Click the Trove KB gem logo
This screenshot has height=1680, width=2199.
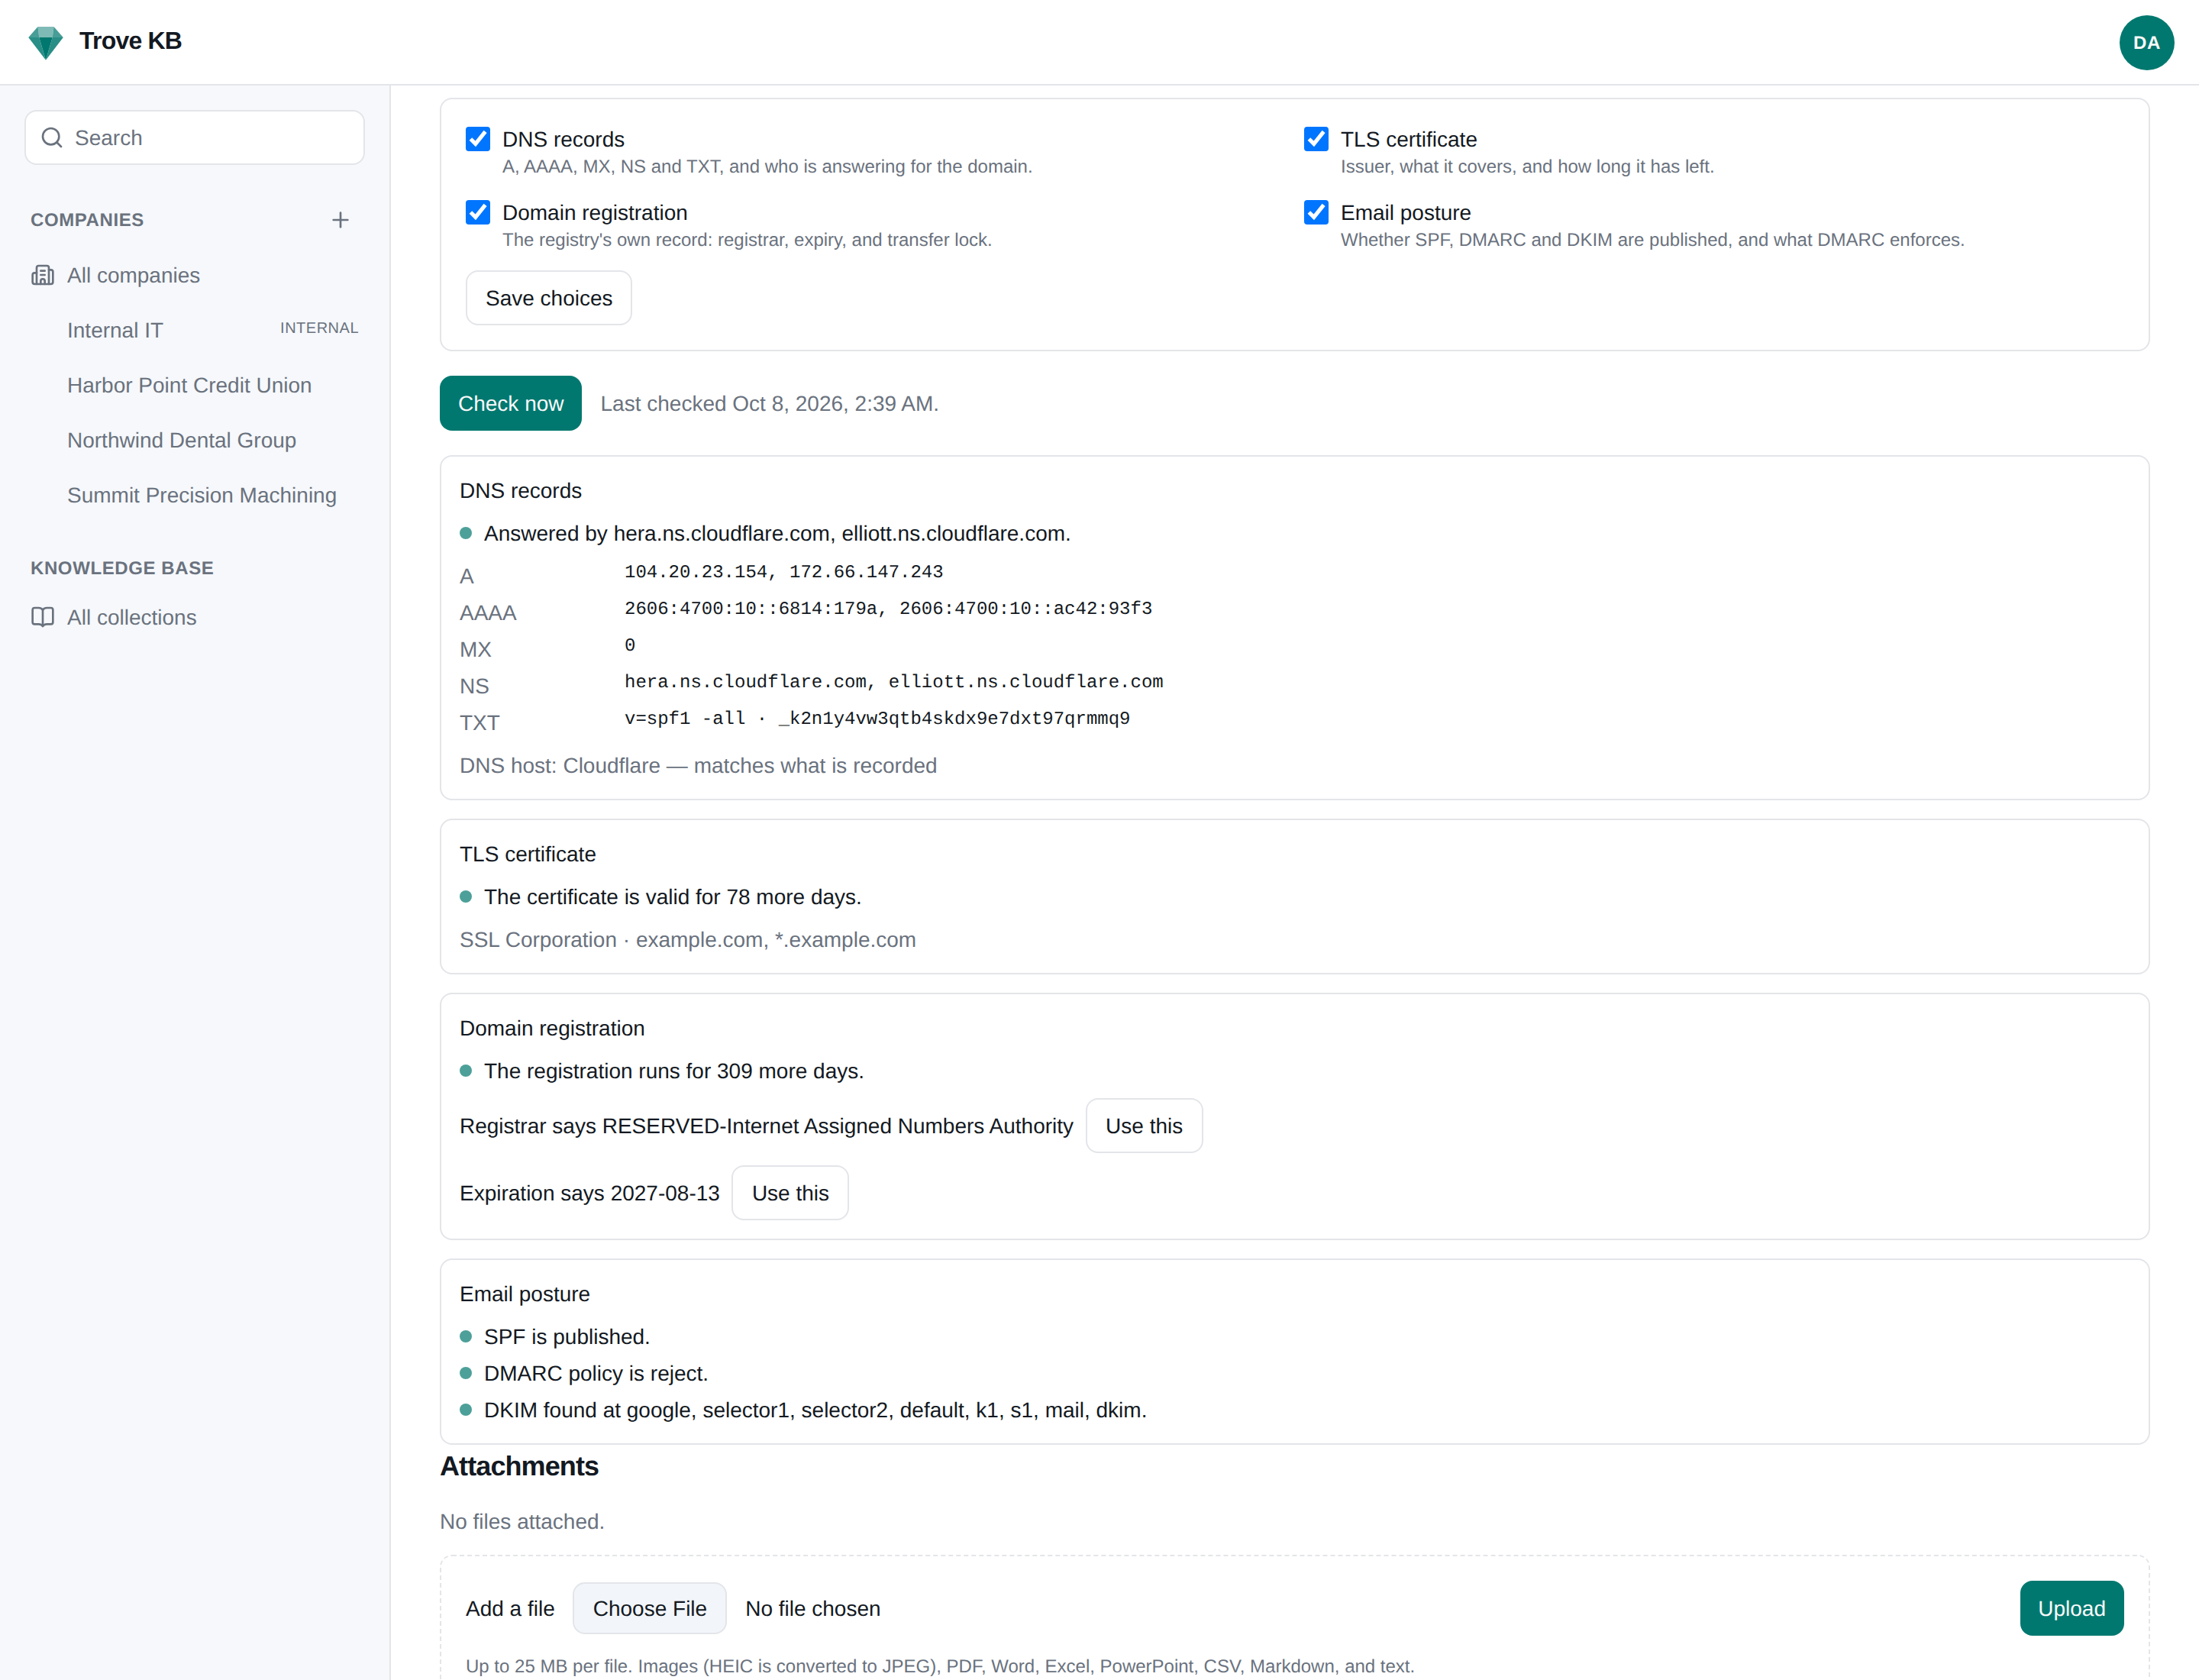coord(46,42)
